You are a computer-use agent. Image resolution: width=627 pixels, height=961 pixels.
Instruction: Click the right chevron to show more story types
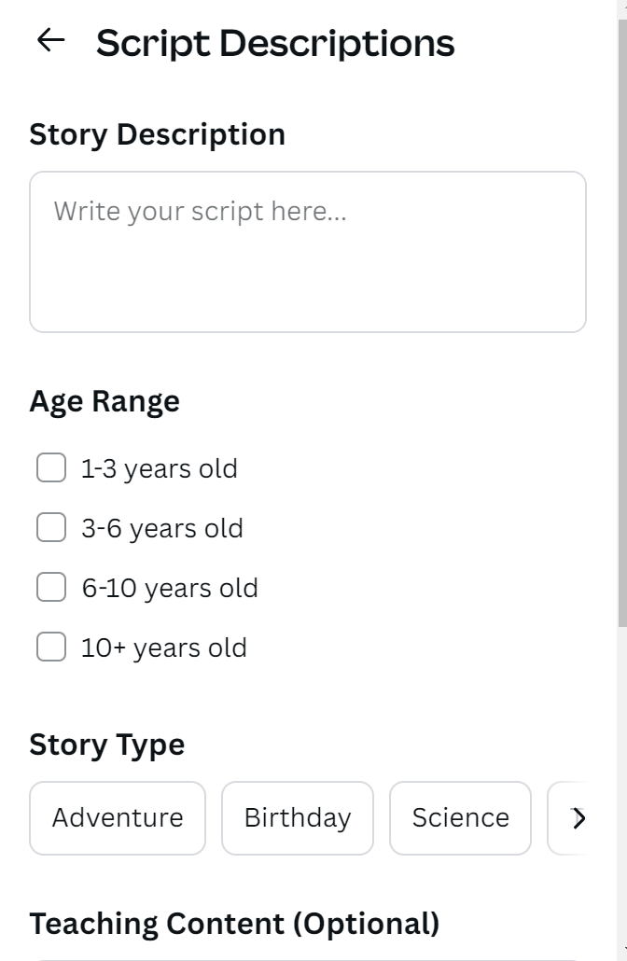tap(578, 818)
